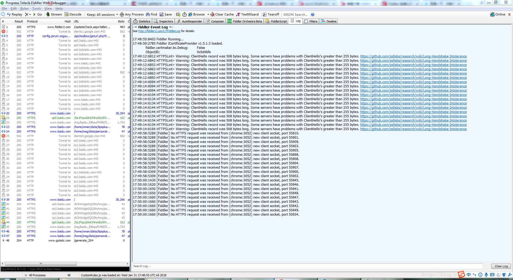This screenshot has width=513, height=280.
Task: Sort sessions by Result column
Action: [19, 21]
